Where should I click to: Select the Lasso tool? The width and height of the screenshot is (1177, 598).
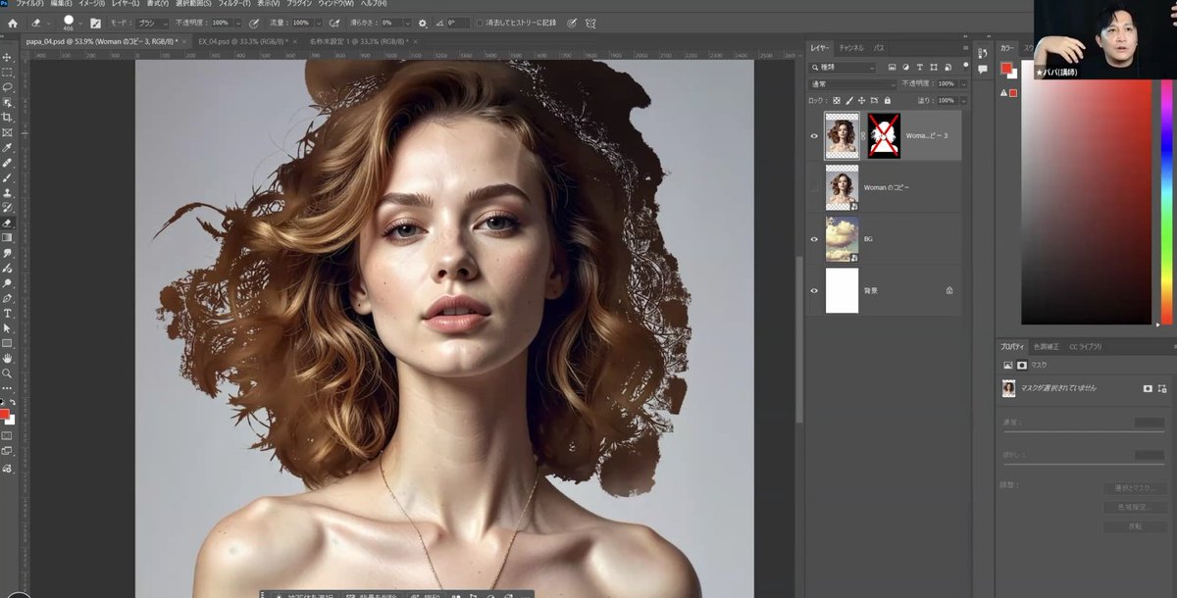coord(7,86)
